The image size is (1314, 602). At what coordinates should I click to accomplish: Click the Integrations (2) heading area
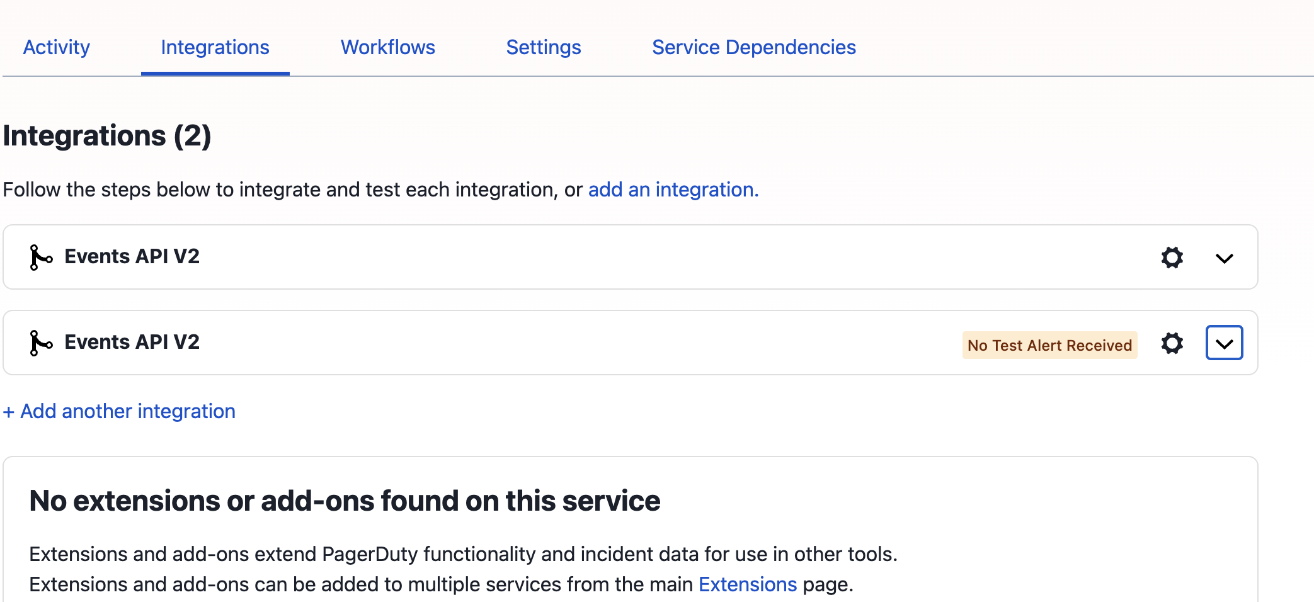point(107,135)
